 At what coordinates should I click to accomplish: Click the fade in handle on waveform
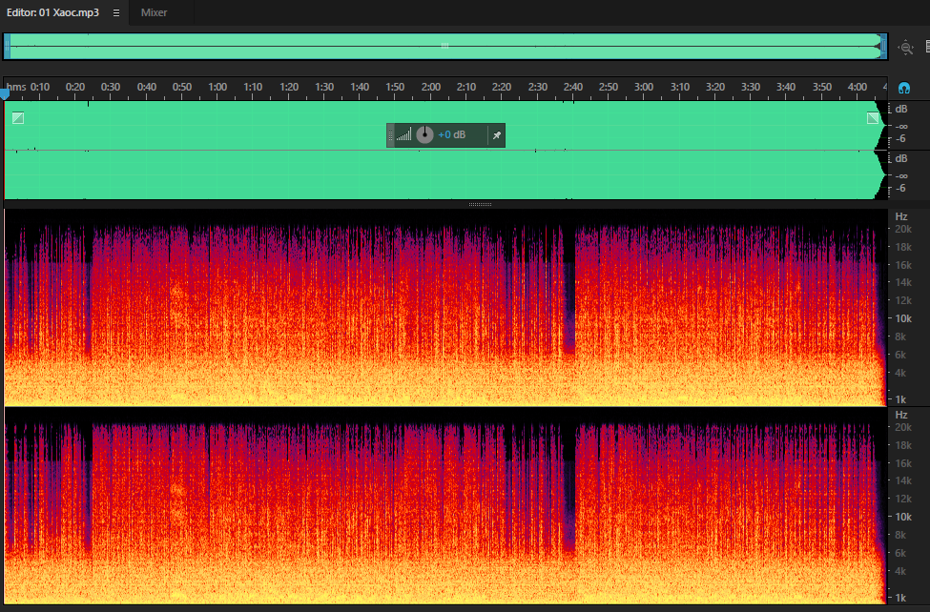tap(18, 118)
